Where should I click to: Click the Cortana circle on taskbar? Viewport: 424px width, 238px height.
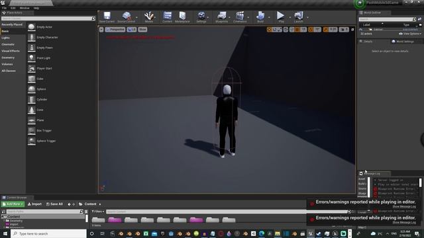point(91,233)
